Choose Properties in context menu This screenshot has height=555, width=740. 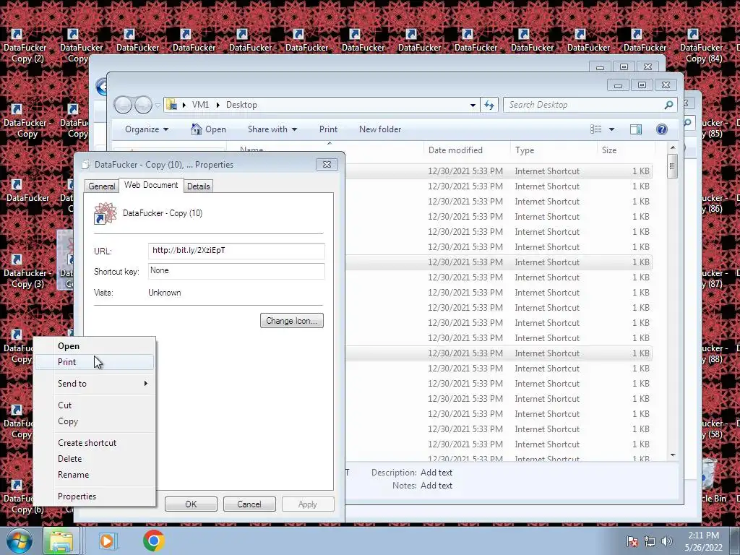95,496
